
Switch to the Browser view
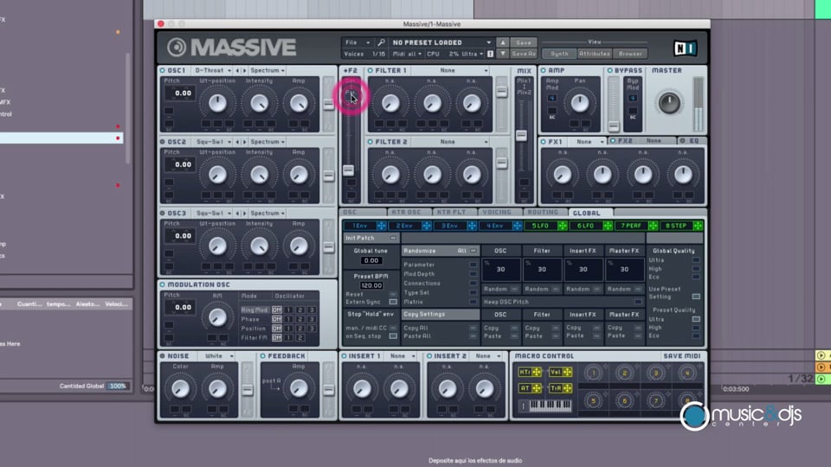pos(630,54)
